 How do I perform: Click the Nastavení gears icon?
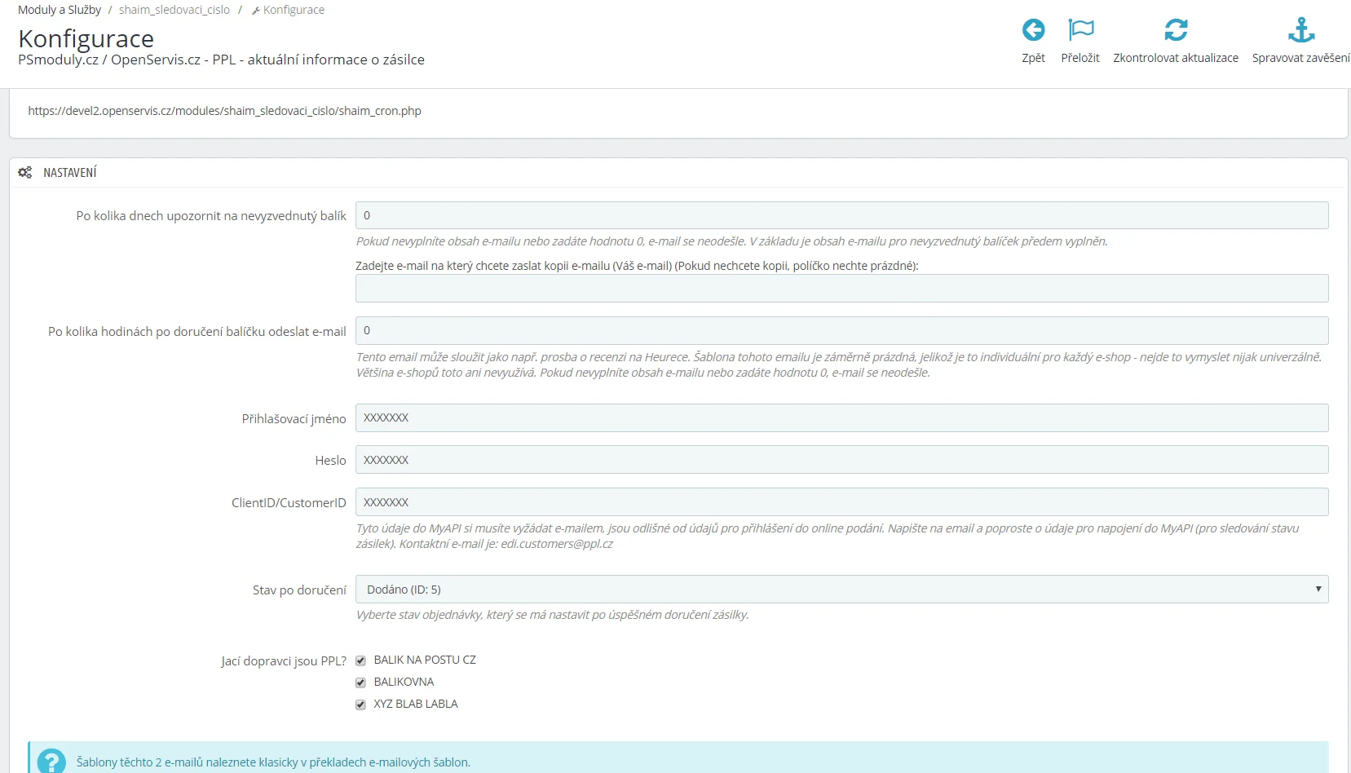[x=25, y=173]
